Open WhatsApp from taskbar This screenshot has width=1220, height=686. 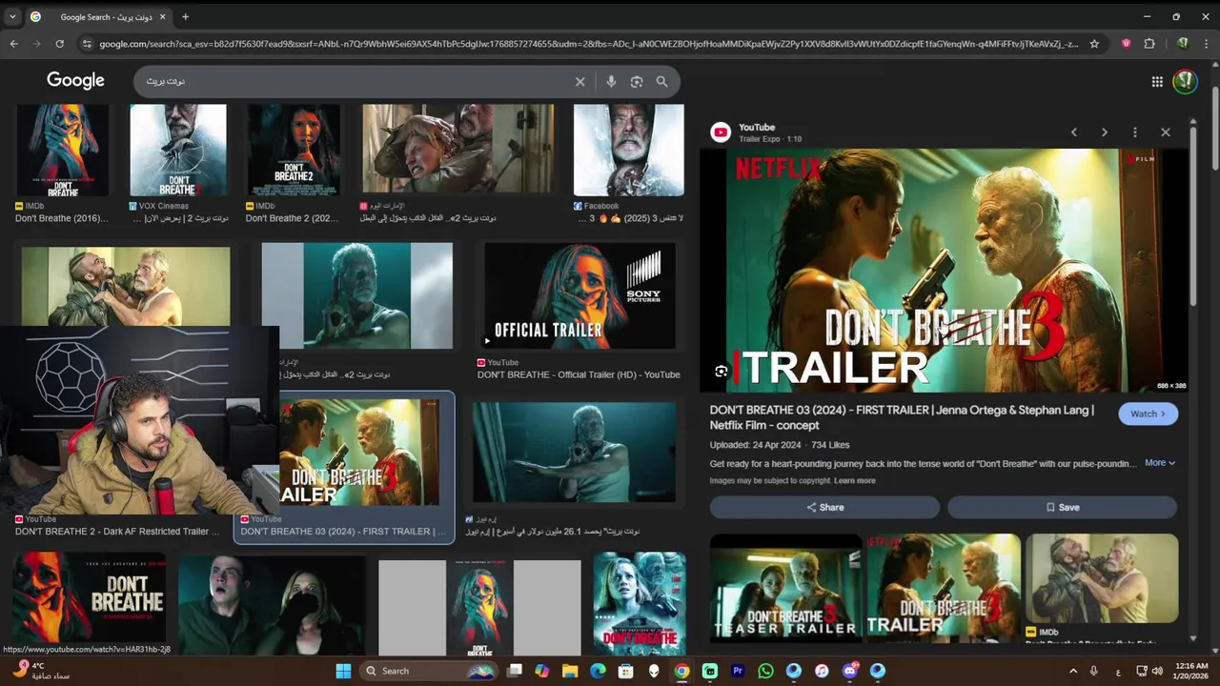765,671
